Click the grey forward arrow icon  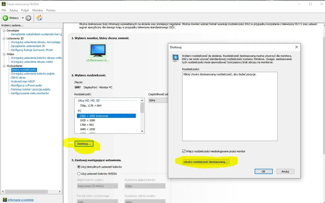pyautogui.click(x=28, y=18)
